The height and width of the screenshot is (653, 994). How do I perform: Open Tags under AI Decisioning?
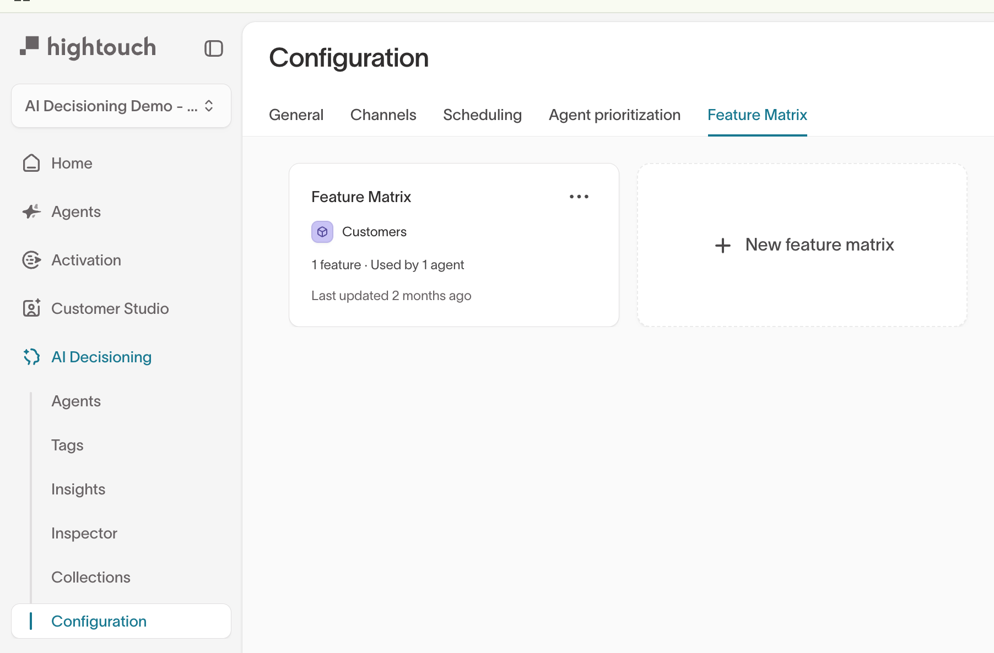click(67, 445)
